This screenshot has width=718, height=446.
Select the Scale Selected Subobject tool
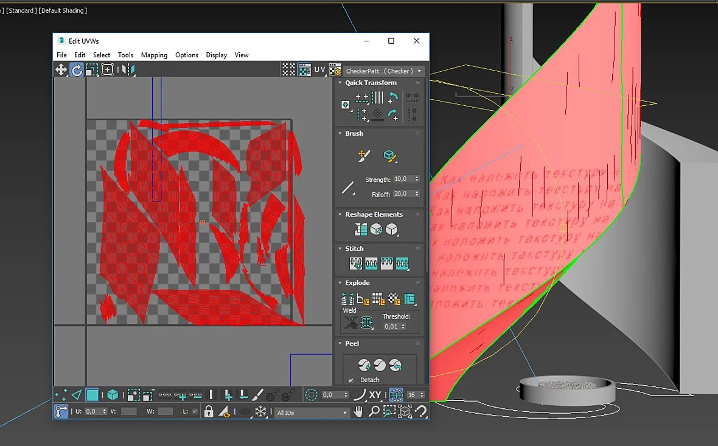[x=92, y=69]
